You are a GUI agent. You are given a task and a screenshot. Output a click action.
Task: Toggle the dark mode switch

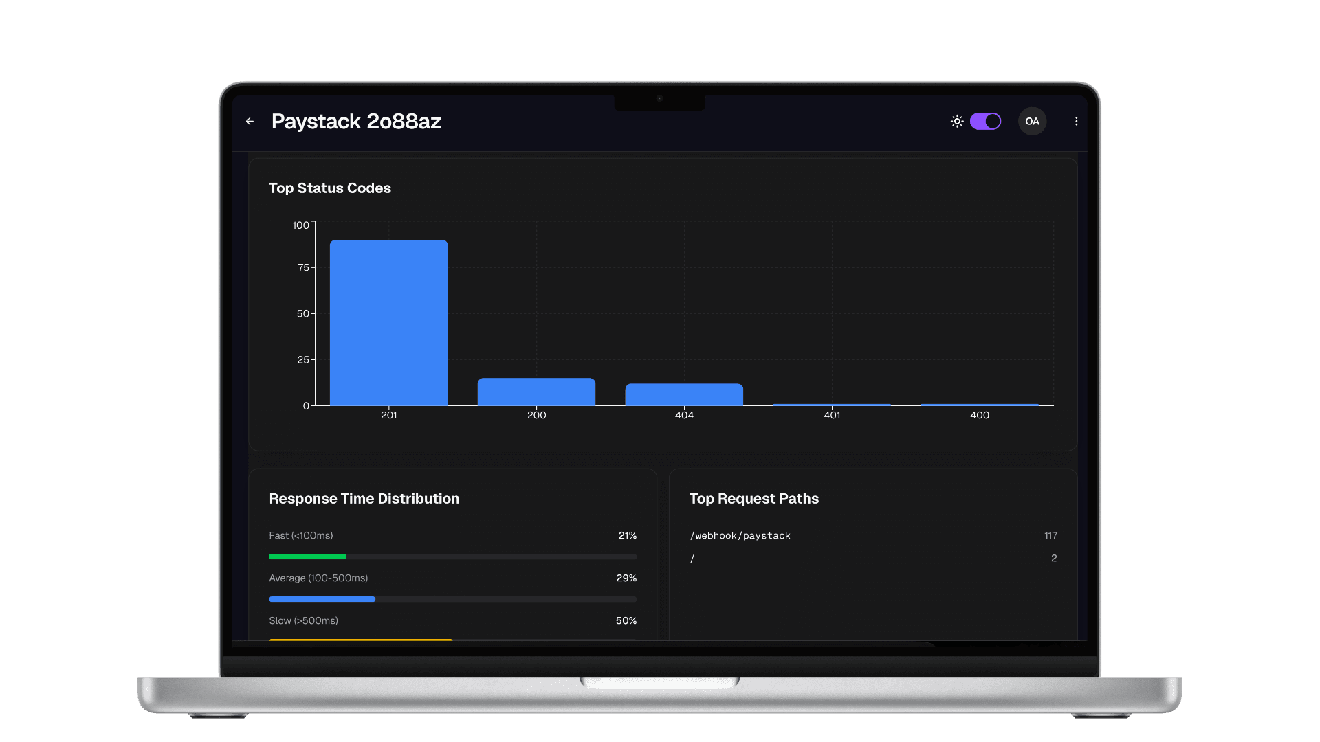(x=985, y=122)
